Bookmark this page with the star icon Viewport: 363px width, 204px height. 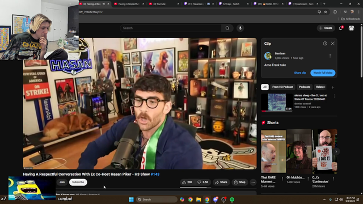(326, 12)
